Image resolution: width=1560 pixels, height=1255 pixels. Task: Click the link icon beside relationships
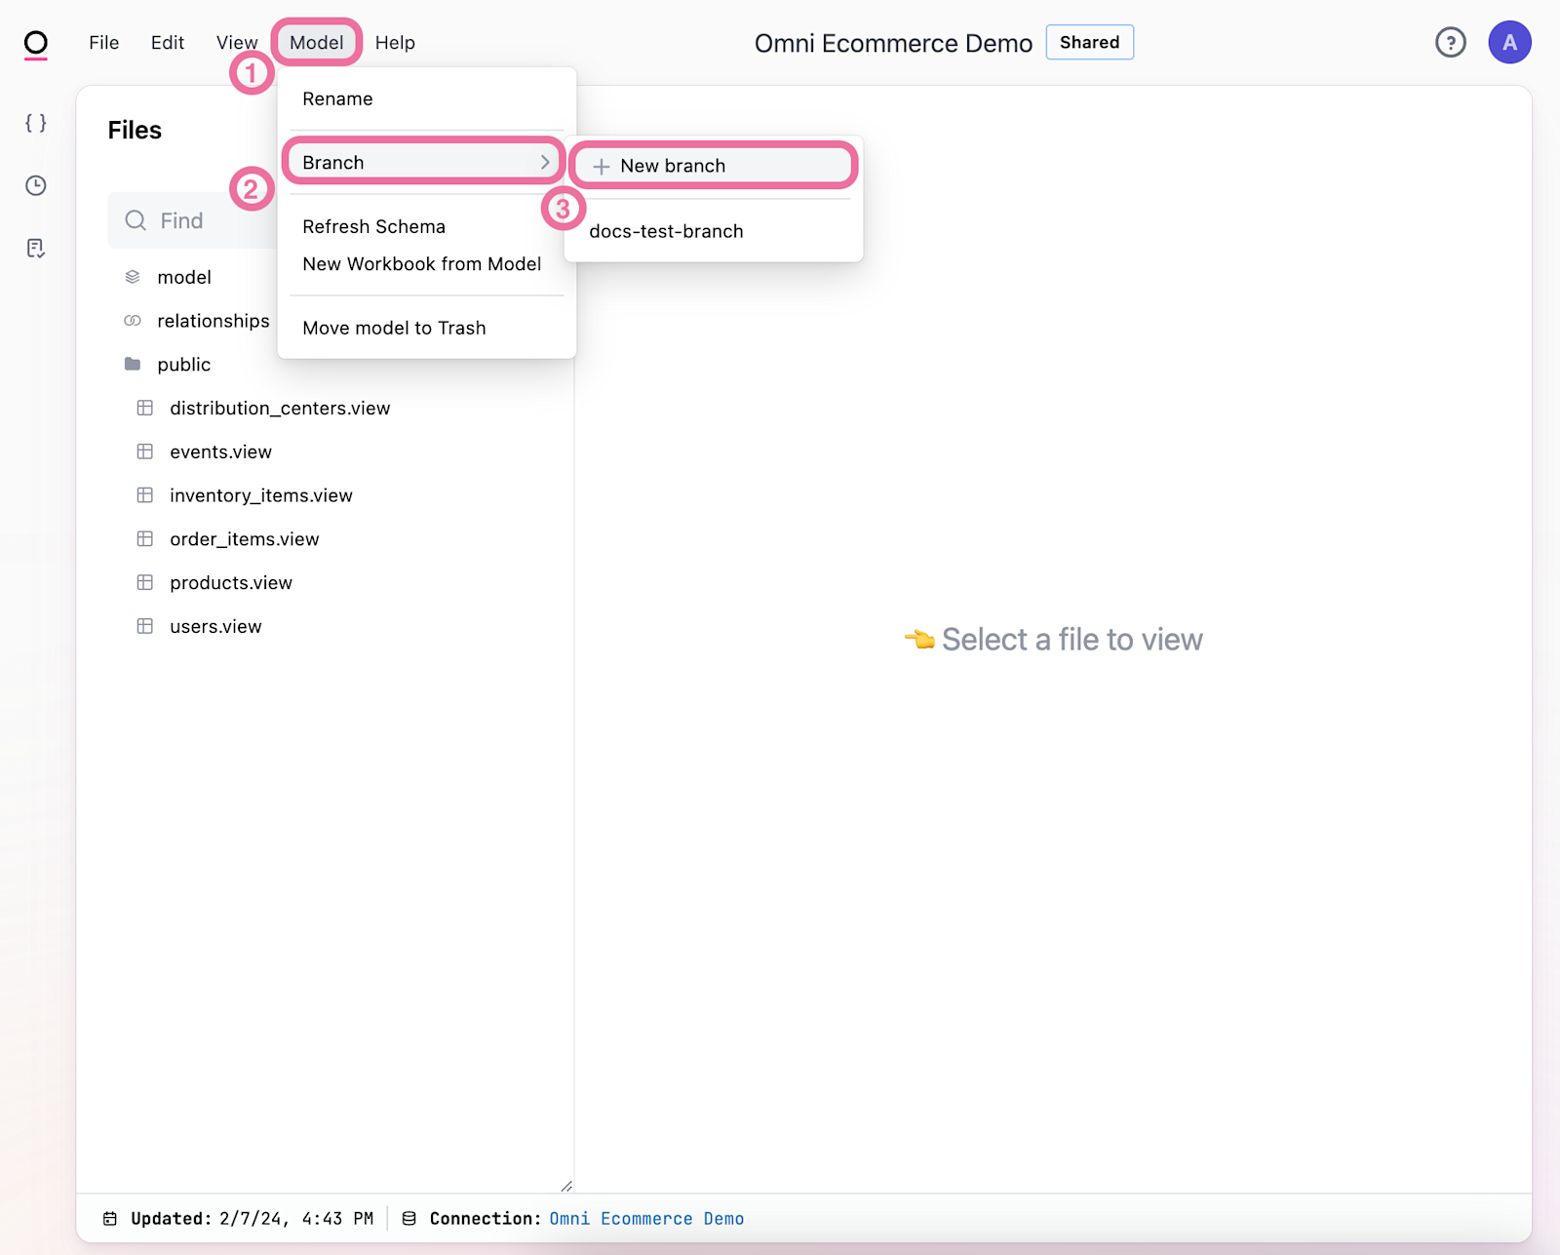click(x=132, y=320)
